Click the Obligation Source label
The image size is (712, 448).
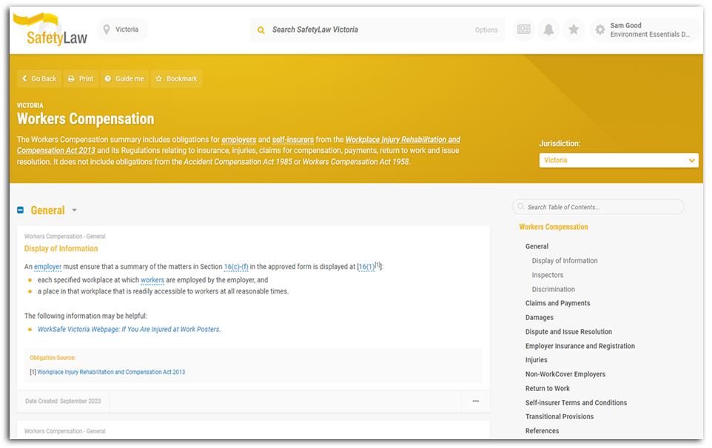click(x=53, y=358)
